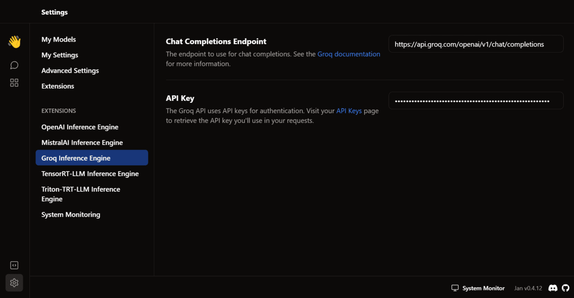574x298 pixels.
Task: Open the GitHub icon in status bar
Action: point(565,288)
